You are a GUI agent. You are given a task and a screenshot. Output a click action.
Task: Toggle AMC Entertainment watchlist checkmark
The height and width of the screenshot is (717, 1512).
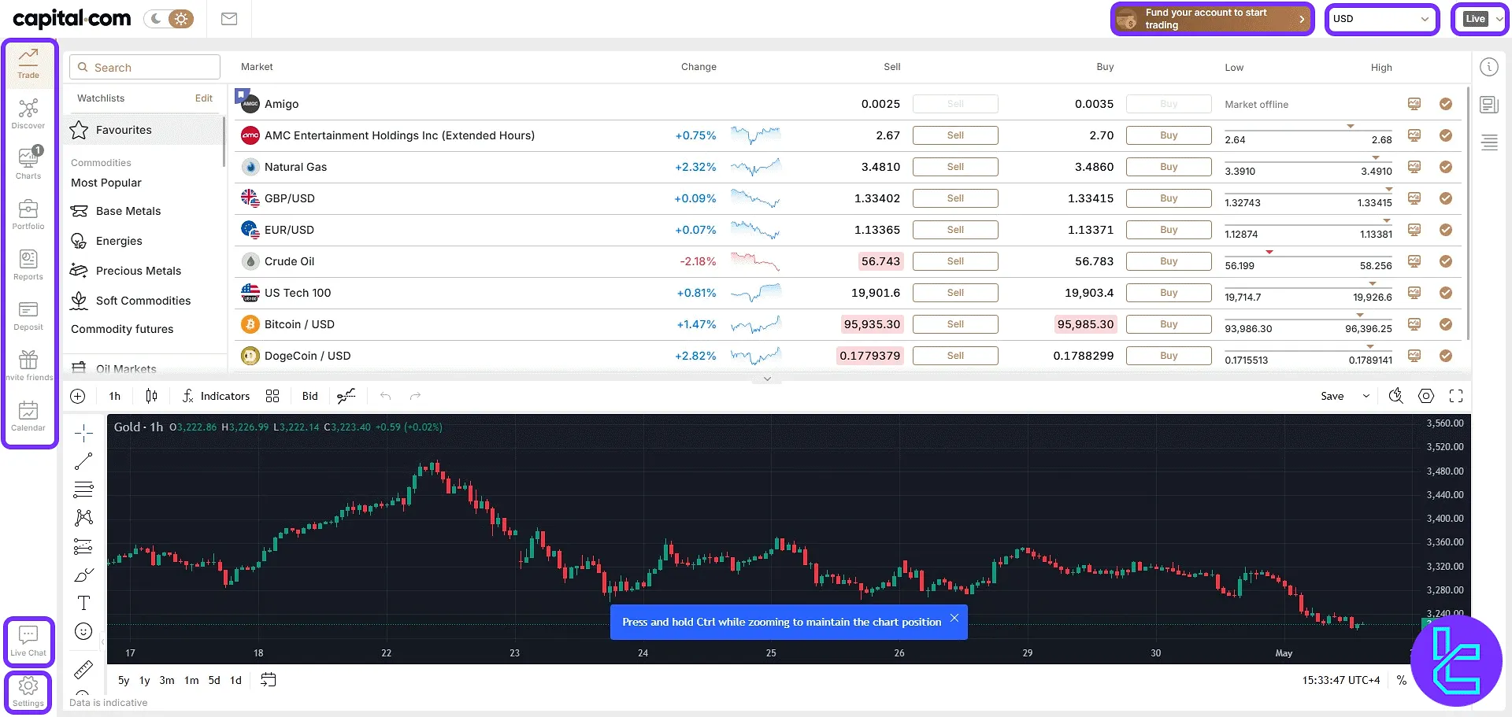[1446, 135]
